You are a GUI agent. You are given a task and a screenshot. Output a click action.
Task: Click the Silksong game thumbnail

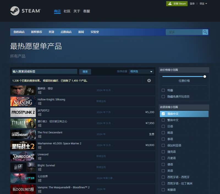click(23, 101)
